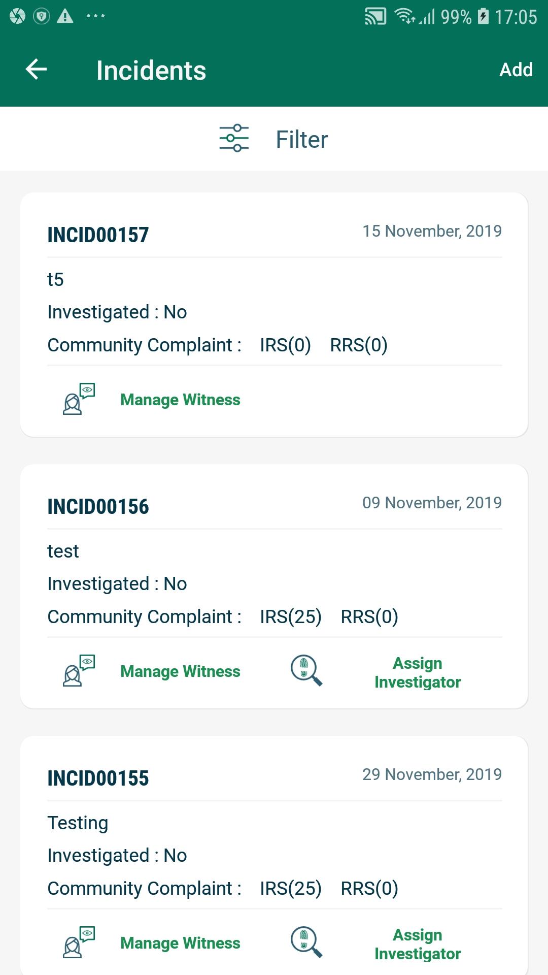Choose Assign Investigator for INCID00156

coord(417,672)
